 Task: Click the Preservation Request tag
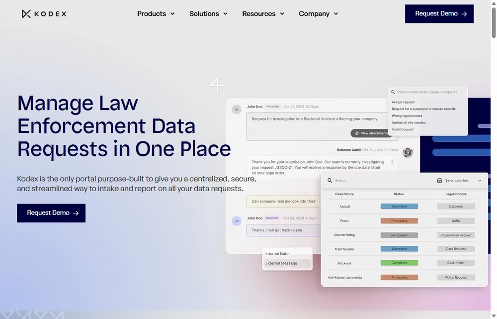pos(456,235)
